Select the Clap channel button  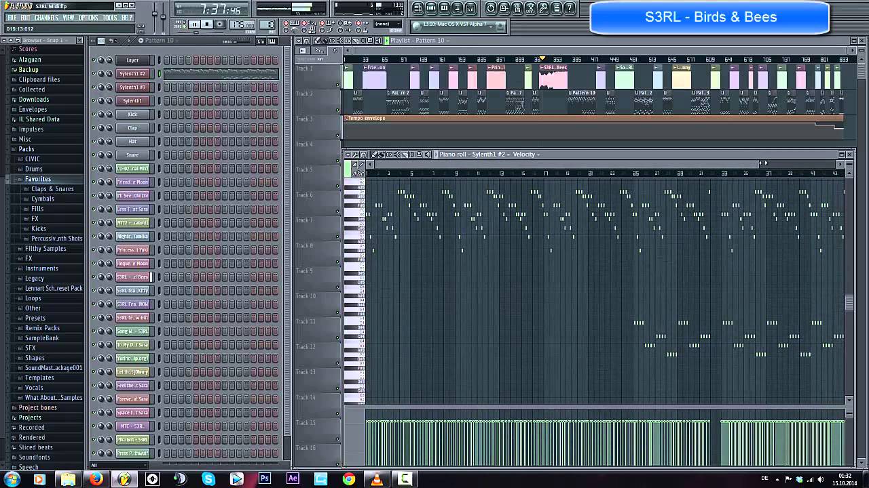click(132, 127)
